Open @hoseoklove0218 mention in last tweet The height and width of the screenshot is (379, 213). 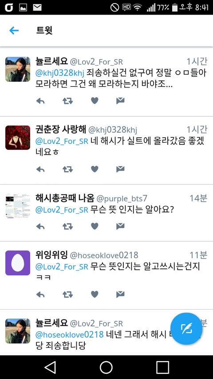tap(70, 335)
